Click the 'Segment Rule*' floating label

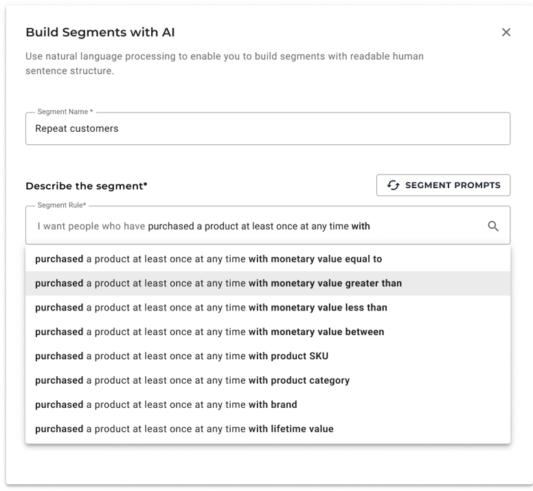pyautogui.click(x=62, y=205)
